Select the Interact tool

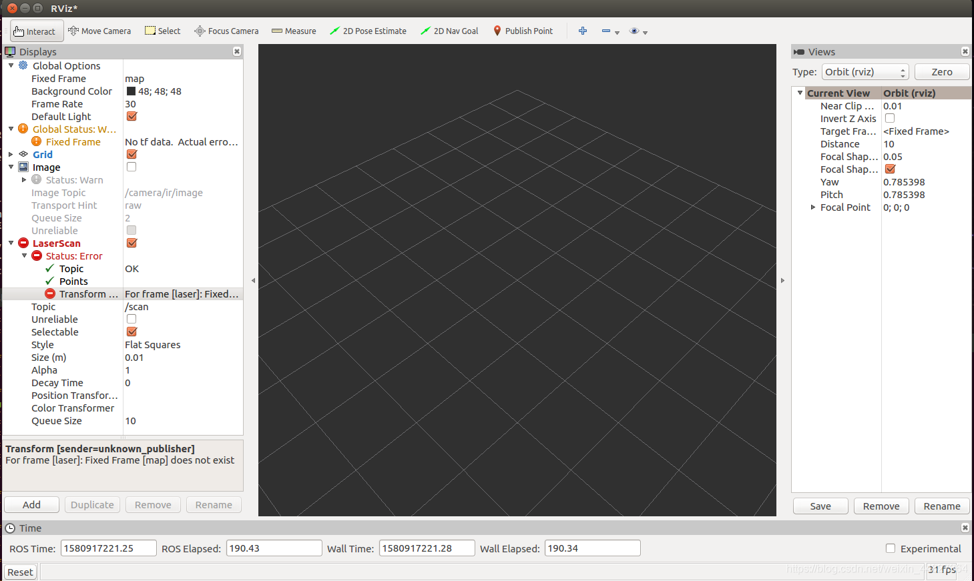(x=36, y=31)
